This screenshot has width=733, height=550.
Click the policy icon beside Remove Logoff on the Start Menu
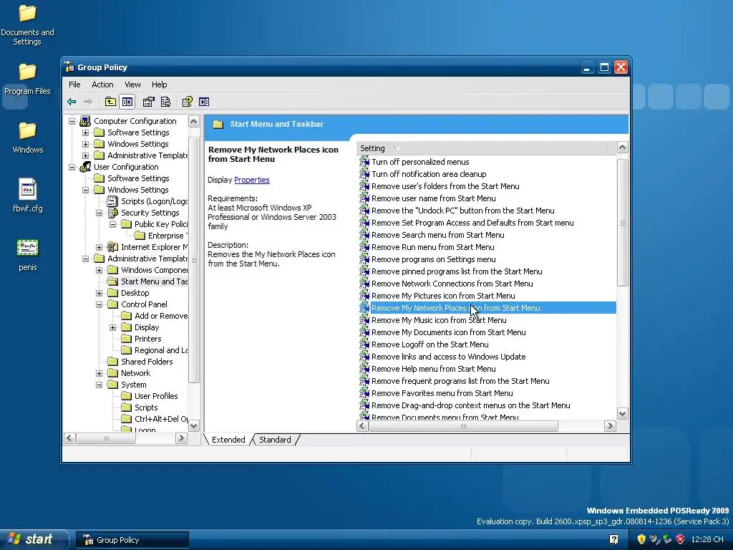pyautogui.click(x=364, y=344)
